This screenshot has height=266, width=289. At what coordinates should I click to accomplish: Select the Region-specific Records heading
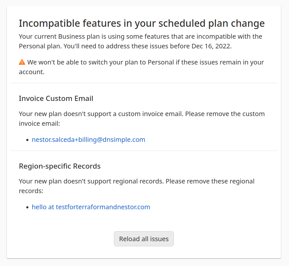[x=60, y=166]
